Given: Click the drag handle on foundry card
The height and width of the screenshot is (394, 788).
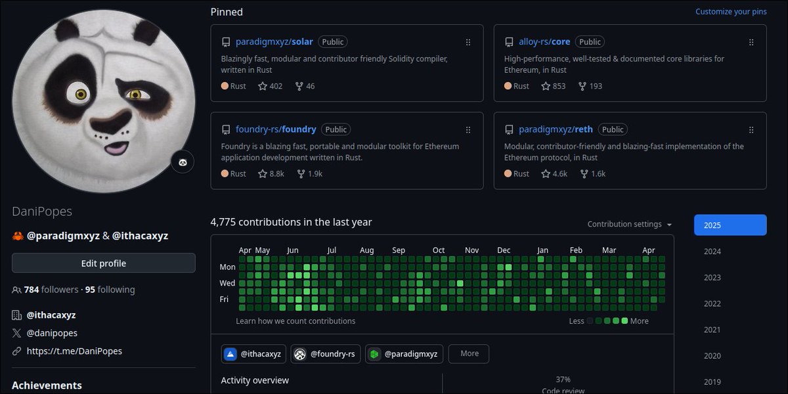Looking at the screenshot, I should [468, 130].
